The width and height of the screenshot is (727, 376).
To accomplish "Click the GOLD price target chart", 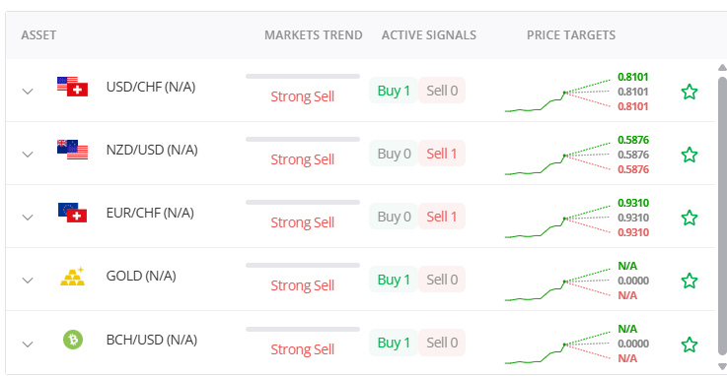I will tap(557, 283).
